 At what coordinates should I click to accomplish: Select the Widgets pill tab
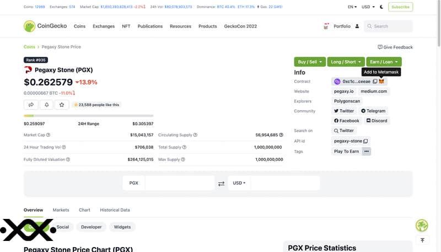pyautogui.click(x=122, y=227)
